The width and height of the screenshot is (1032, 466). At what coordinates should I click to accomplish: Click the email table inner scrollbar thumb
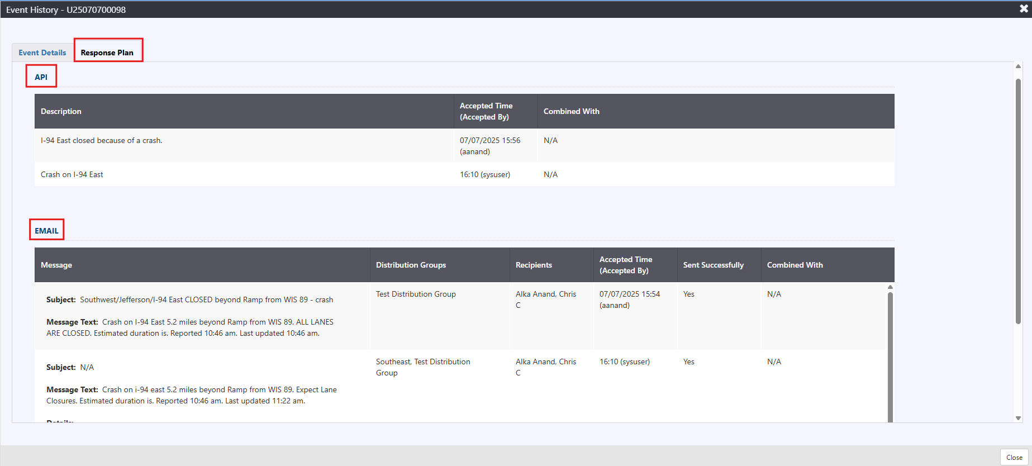pyautogui.click(x=890, y=358)
